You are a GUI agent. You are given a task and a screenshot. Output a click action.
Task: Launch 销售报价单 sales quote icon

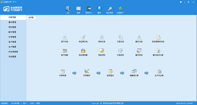click(134, 71)
